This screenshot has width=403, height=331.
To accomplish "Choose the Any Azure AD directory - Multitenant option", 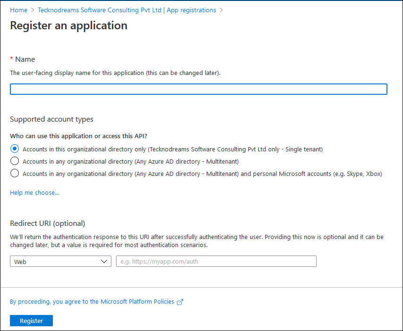I will pos(14,161).
